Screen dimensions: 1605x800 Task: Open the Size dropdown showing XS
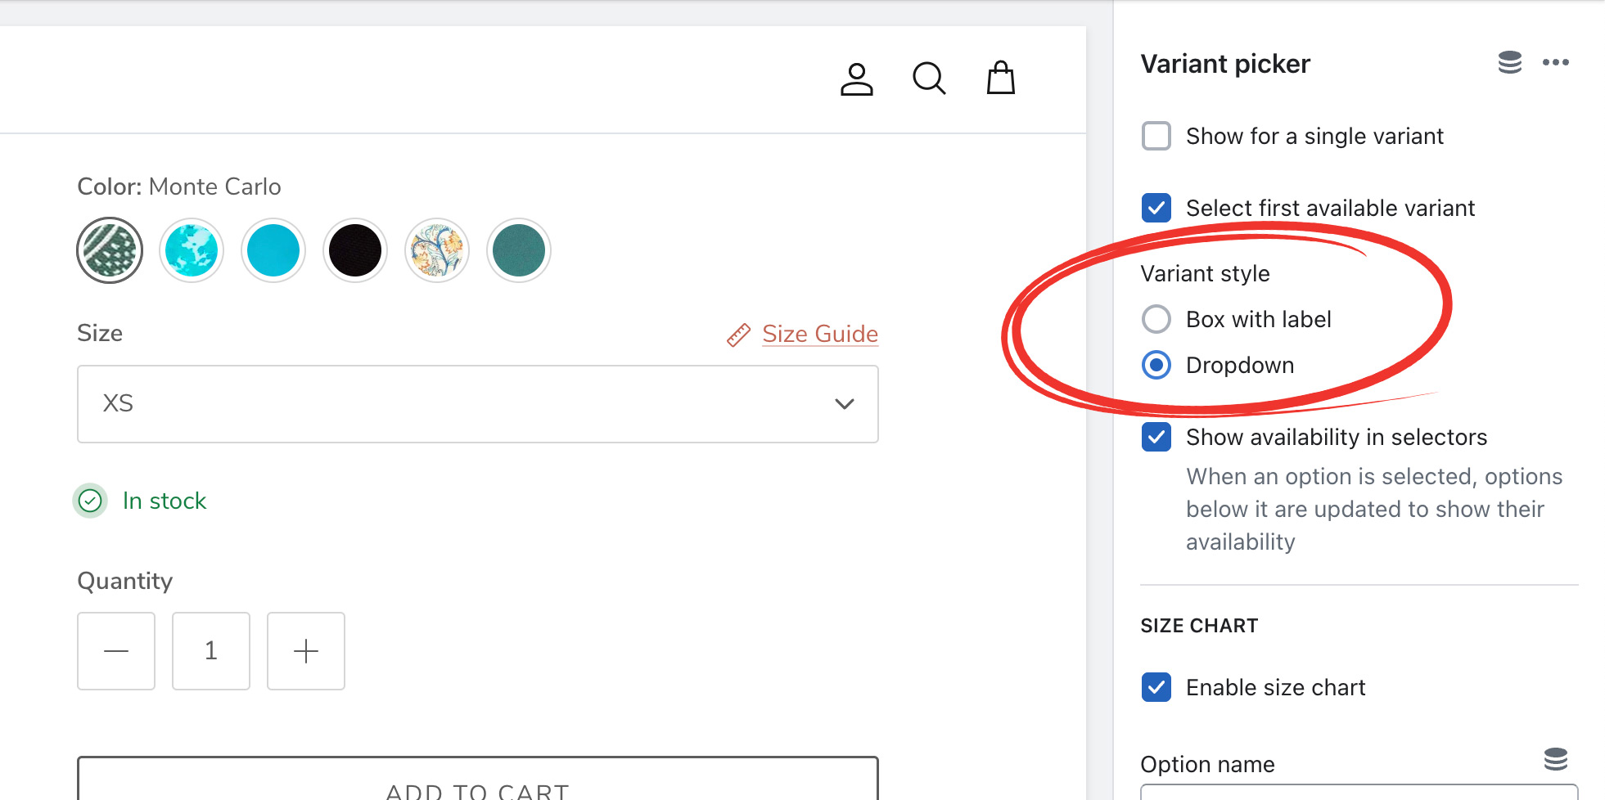(x=478, y=404)
